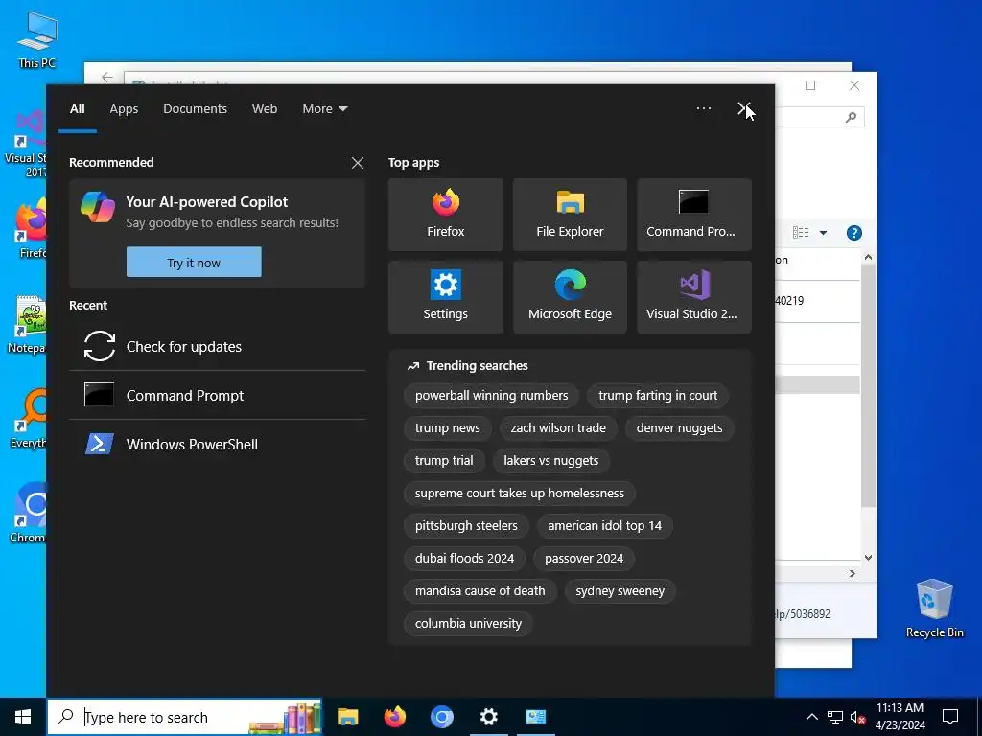The height and width of the screenshot is (736, 982).
Task: Click scroll right arrow in background window
Action: pos(852,573)
